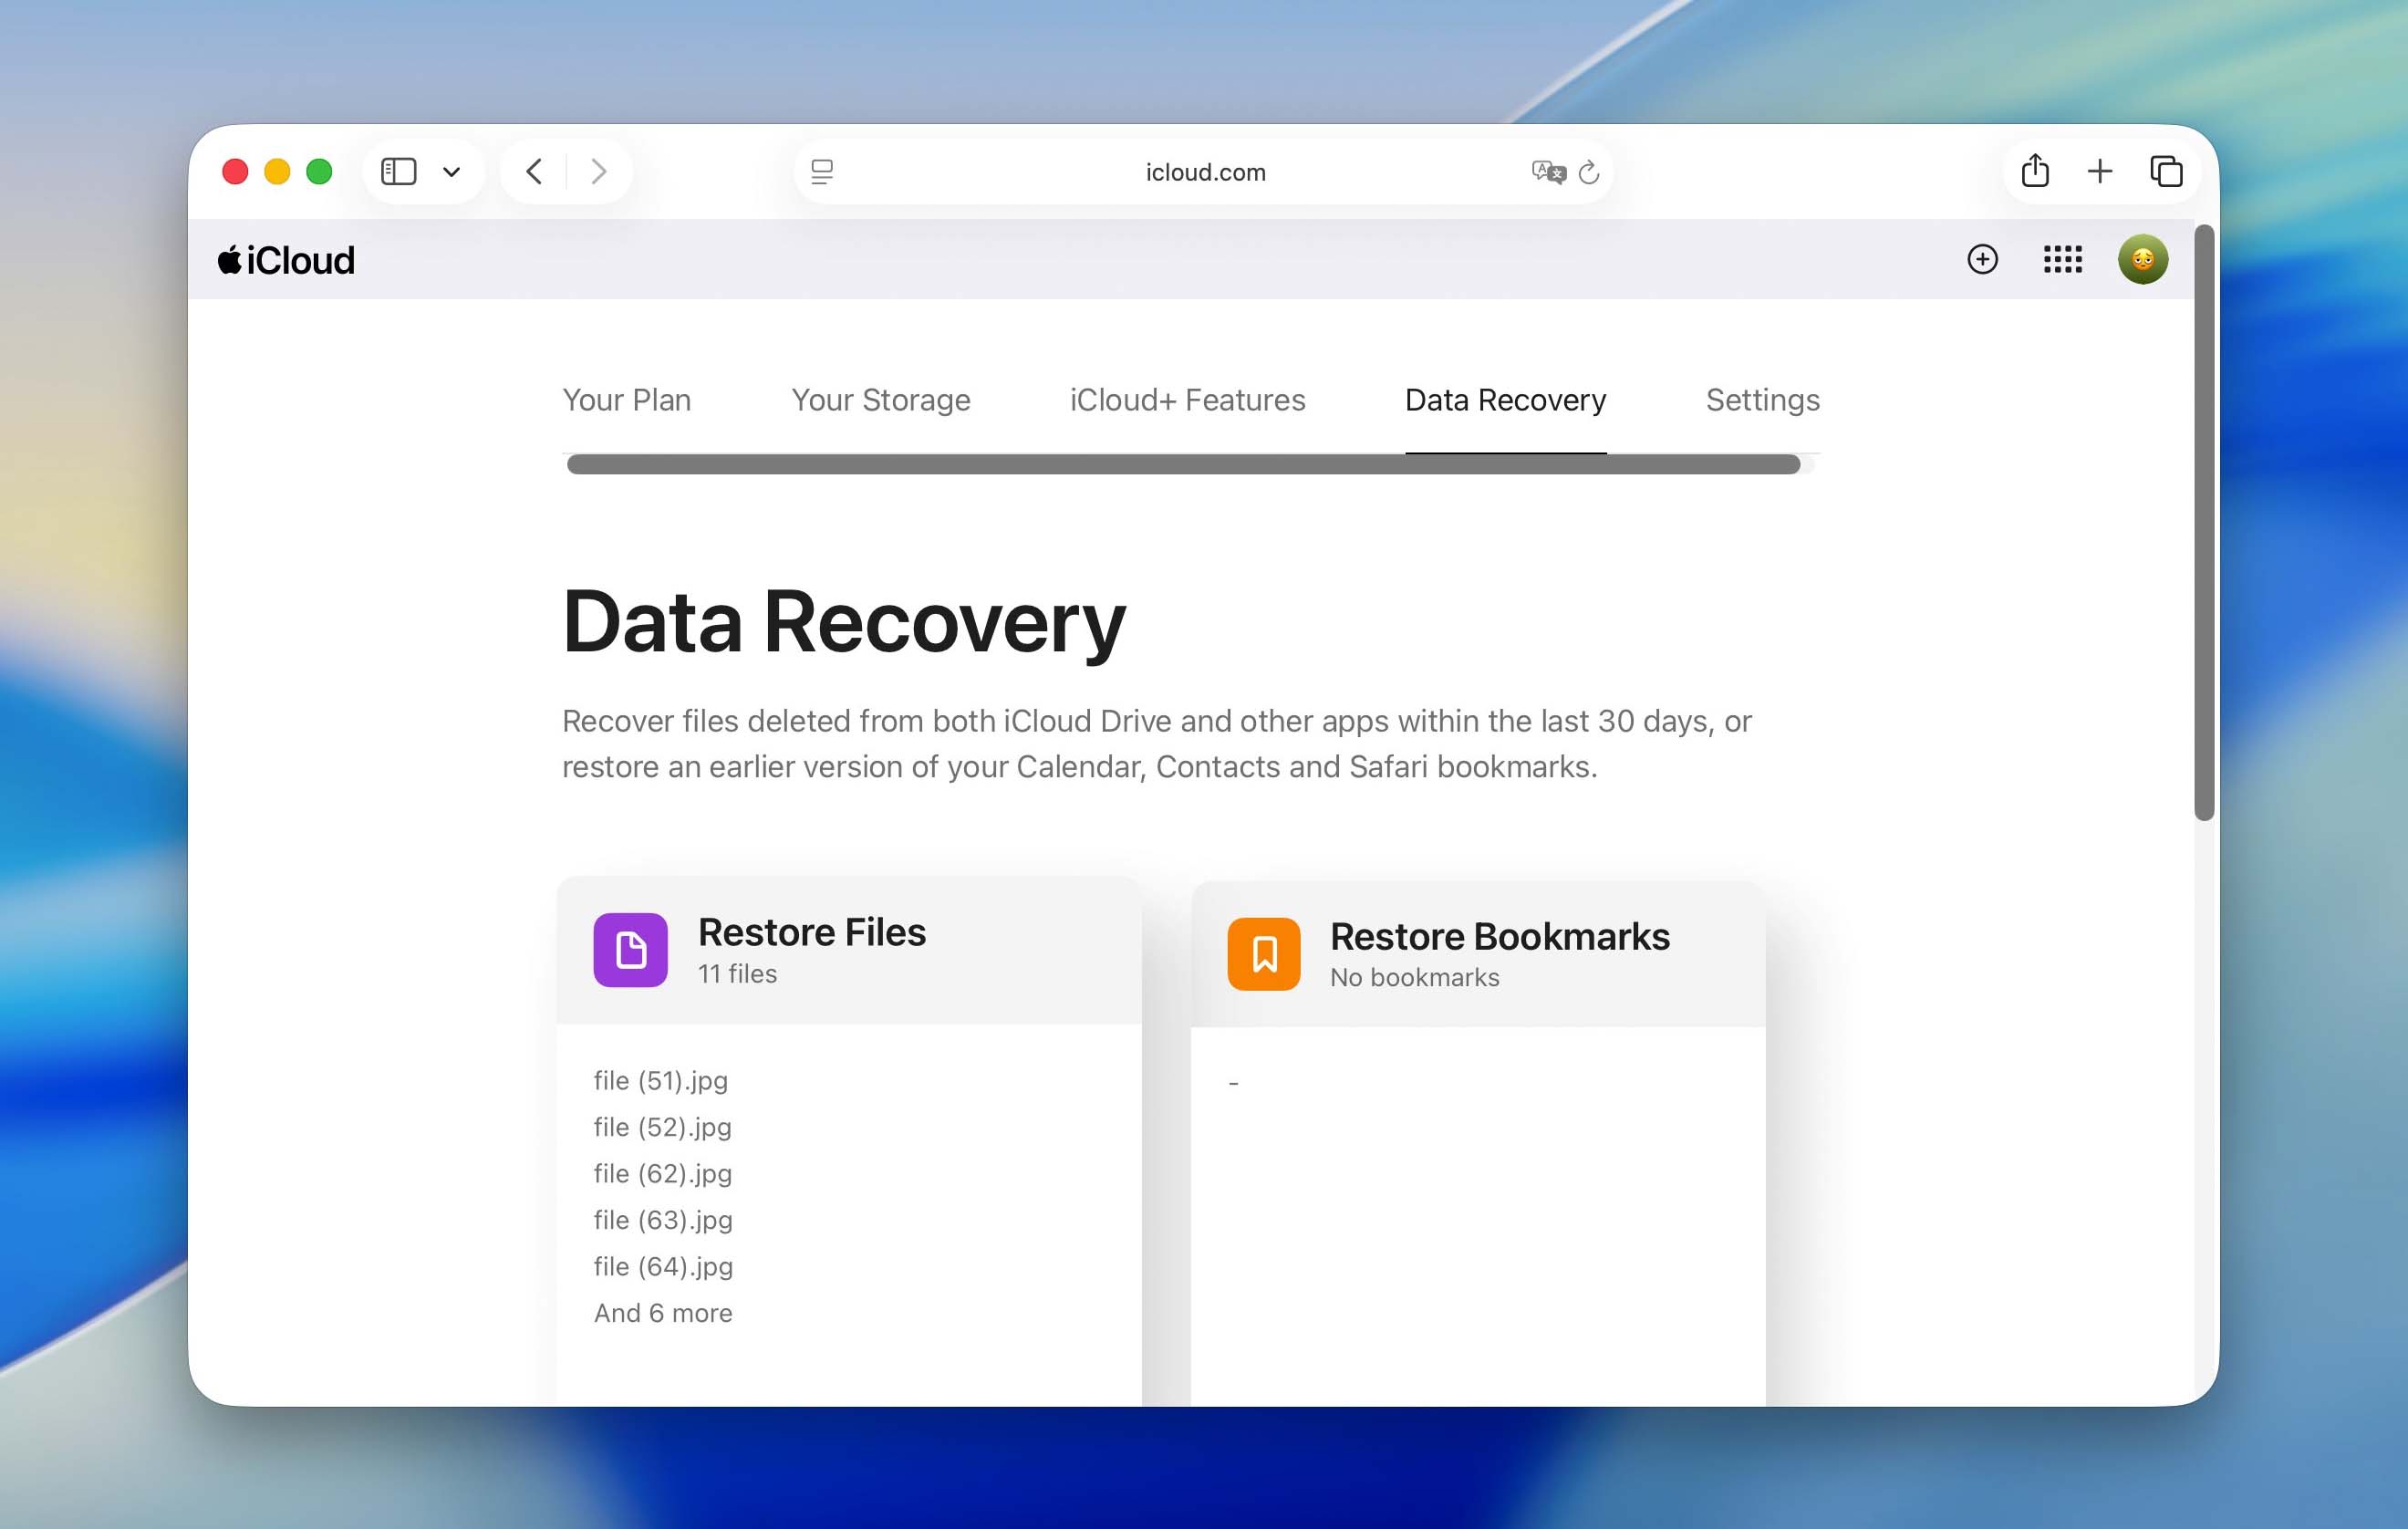Open the iCloud apps grid launcher

click(x=2062, y=260)
